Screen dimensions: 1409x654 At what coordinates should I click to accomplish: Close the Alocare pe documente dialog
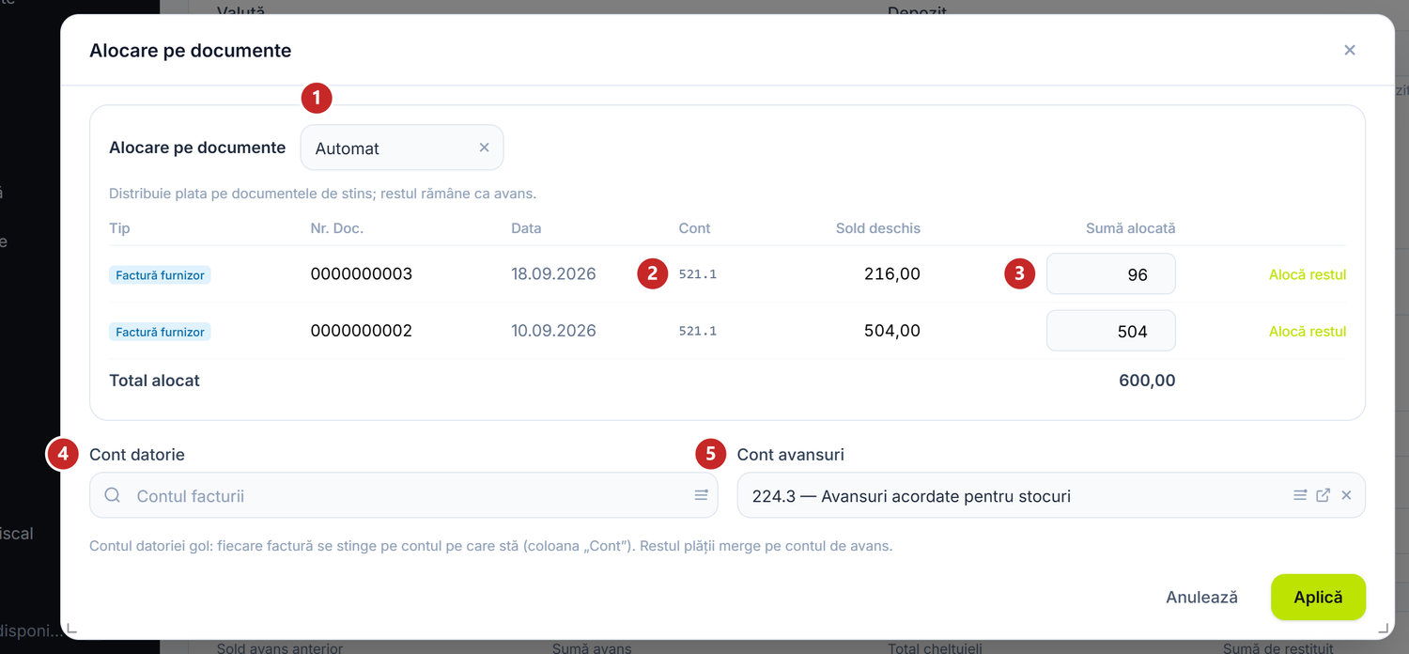click(1350, 50)
